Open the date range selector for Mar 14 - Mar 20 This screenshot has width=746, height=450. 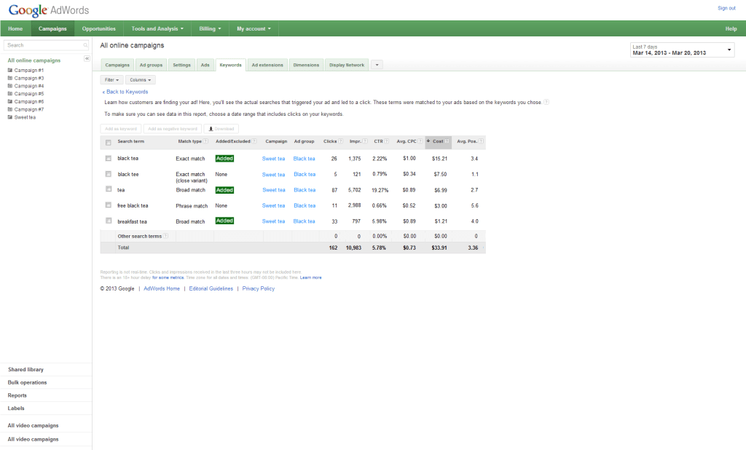pos(681,50)
